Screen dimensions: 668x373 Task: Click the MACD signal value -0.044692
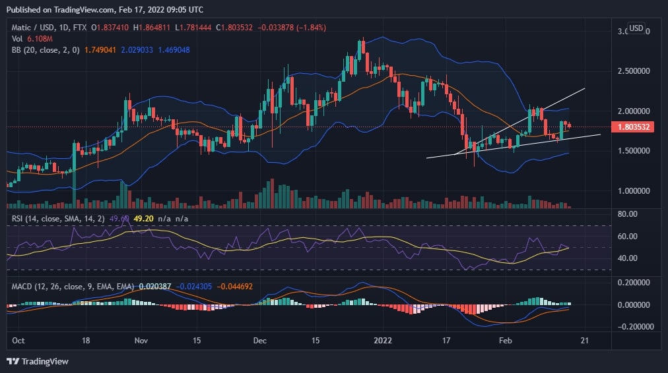[x=235, y=286]
